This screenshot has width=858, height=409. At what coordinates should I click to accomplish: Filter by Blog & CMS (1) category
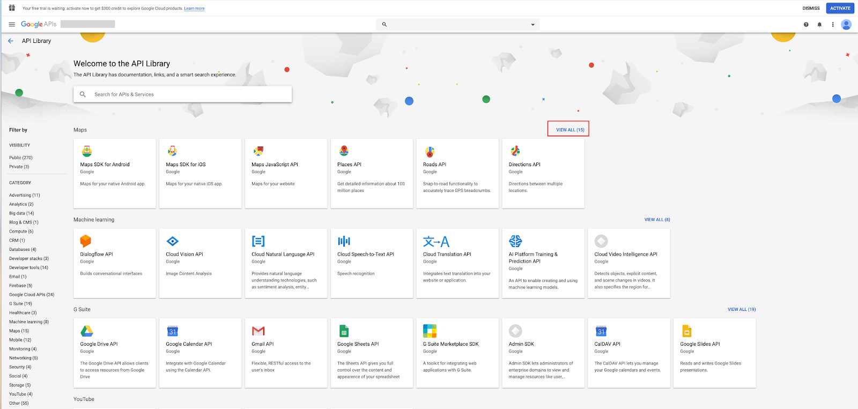(24, 222)
